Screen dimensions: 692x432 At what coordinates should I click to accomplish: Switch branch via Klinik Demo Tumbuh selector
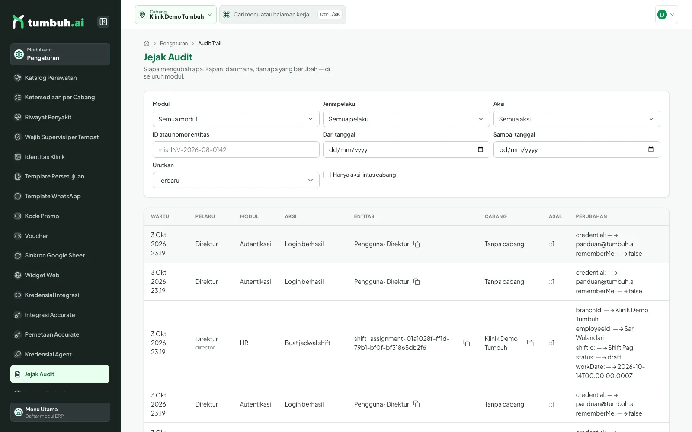pos(176,15)
